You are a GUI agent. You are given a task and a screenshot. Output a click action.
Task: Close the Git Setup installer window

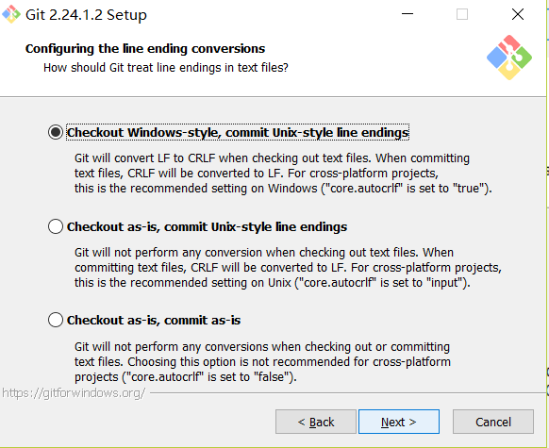[x=518, y=14]
